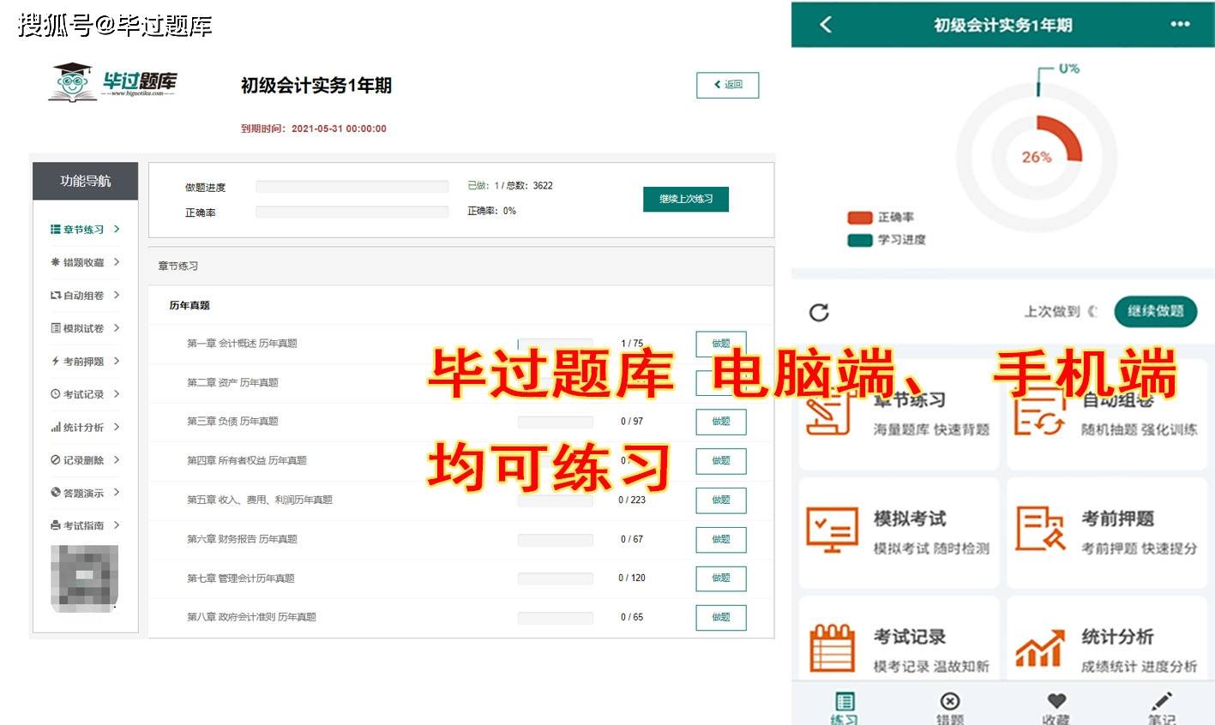Screen dimensions: 1215x725
Task: Click the blurred QR code thumbnail
Action: [85, 578]
